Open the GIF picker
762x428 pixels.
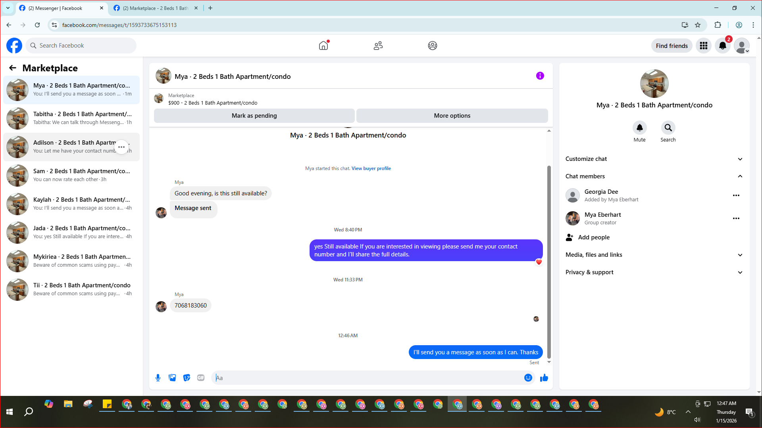(x=201, y=378)
